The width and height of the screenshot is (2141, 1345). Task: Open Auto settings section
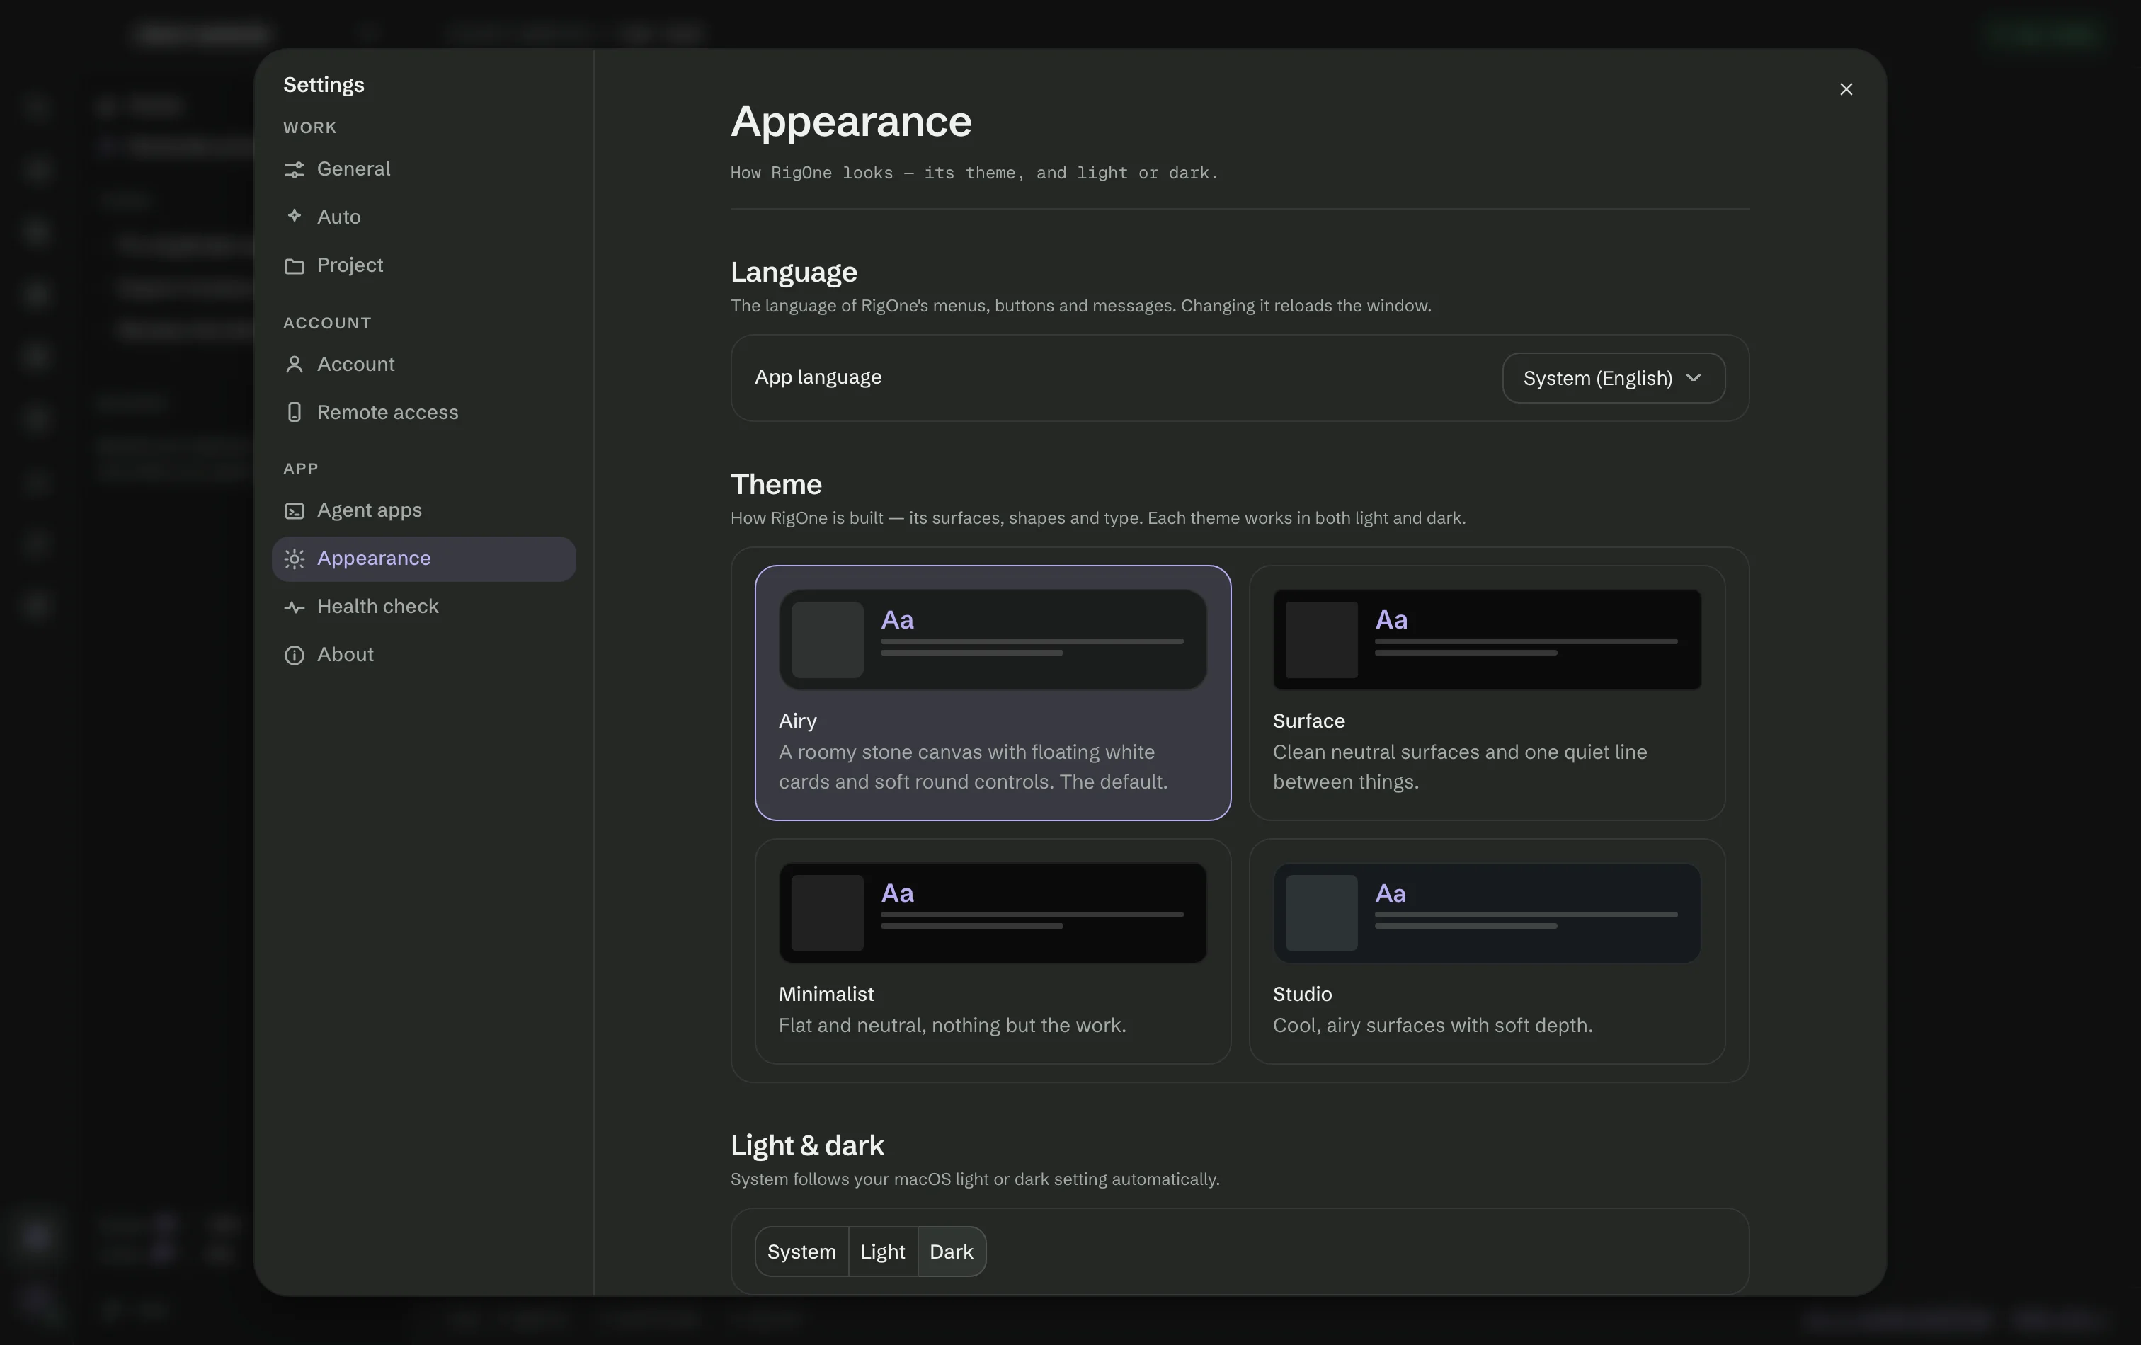point(423,217)
